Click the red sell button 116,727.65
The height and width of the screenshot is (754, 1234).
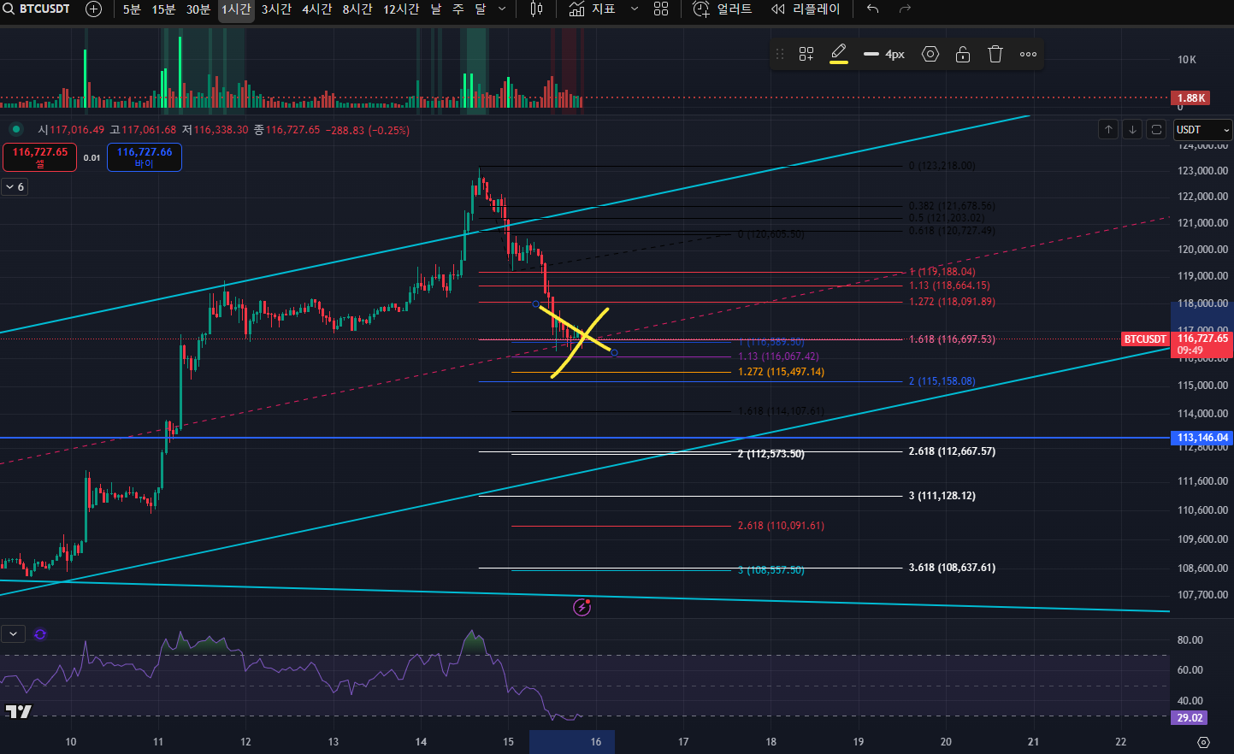(x=40, y=157)
